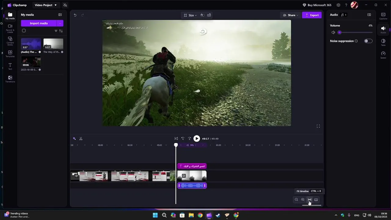Screen dimensions: 391x220
Task: Open Clipchamp settings gear
Action: click(x=338, y=5)
